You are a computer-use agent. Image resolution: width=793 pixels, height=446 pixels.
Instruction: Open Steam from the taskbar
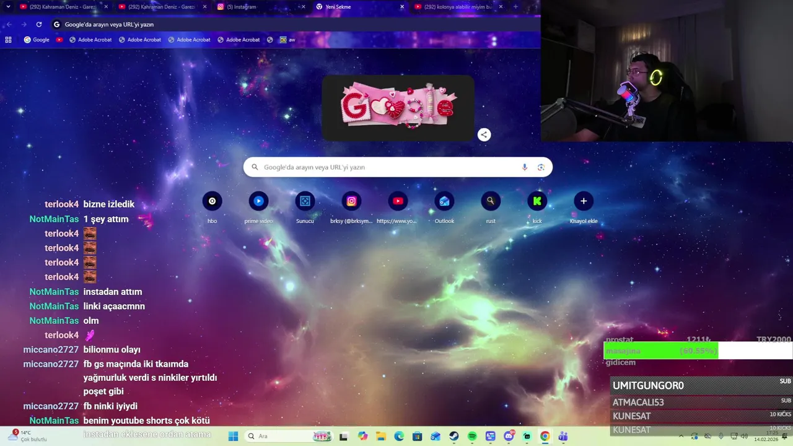tap(453, 436)
